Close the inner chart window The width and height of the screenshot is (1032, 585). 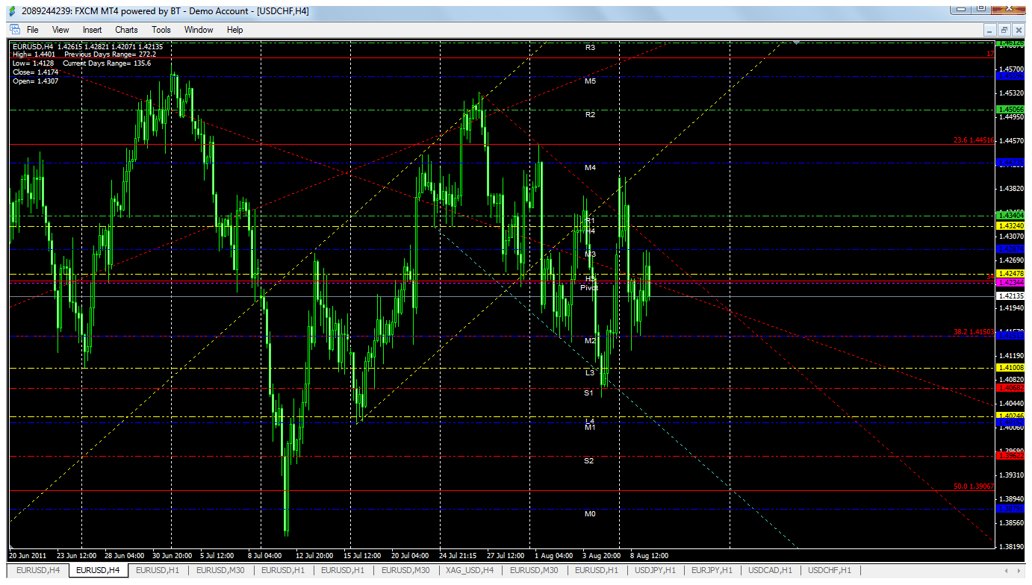point(1017,30)
